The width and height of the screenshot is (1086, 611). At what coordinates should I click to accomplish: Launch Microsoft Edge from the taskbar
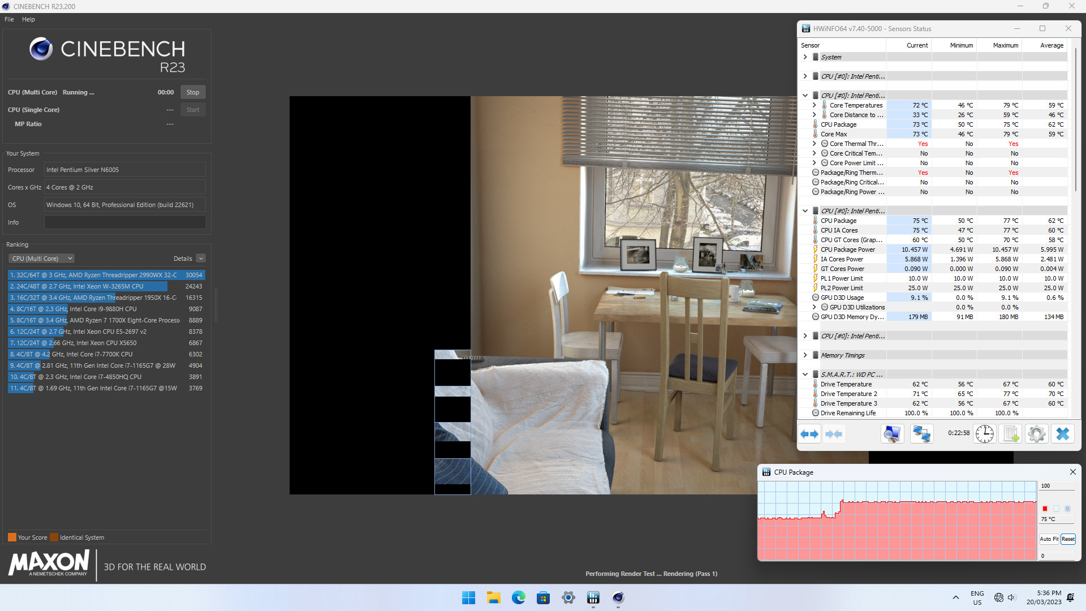coord(518,597)
